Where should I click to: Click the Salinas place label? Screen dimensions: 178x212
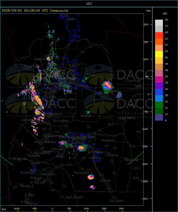[x=57, y=149]
